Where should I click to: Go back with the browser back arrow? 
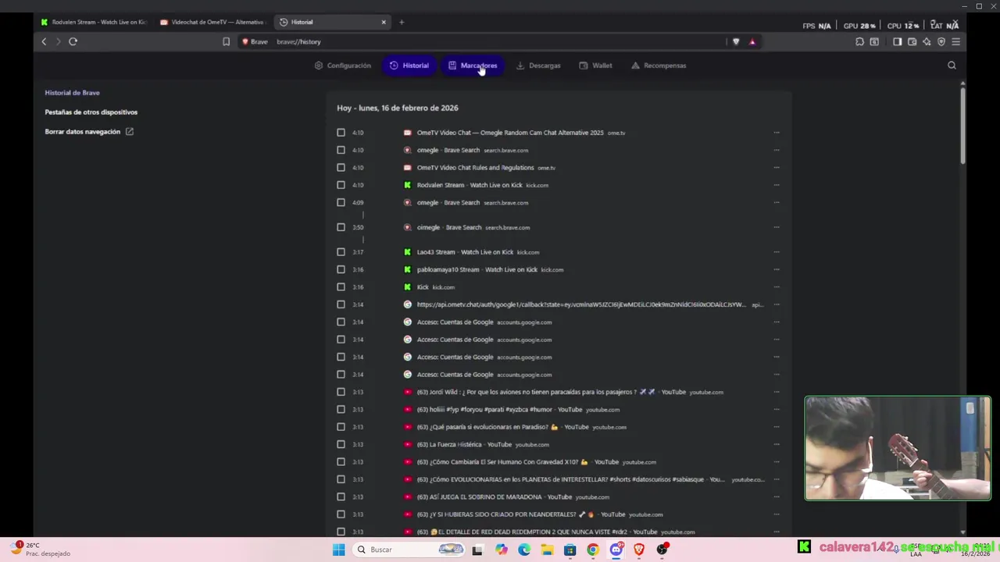pyautogui.click(x=44, y=41)
